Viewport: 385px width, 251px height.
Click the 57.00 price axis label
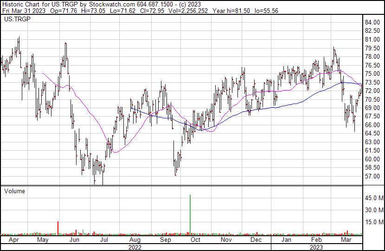coord(373,177)
